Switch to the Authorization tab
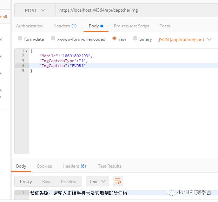The width and height of the screenshot is (218, 202). pyautogui.click(x=29, y=26)
